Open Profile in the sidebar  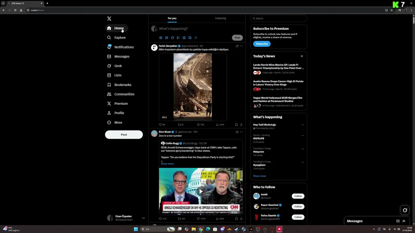[x=115, y=113]
